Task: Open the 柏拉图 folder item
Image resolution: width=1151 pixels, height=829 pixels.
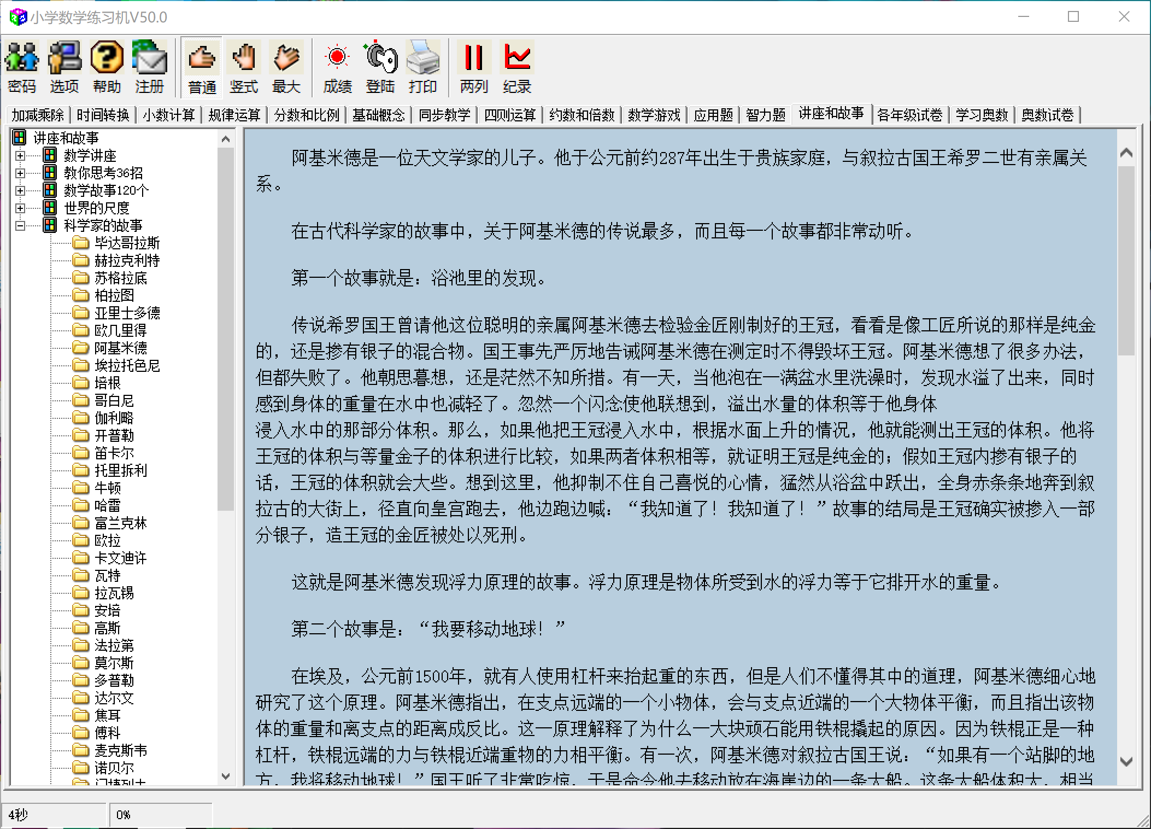Action: [114, 296]
